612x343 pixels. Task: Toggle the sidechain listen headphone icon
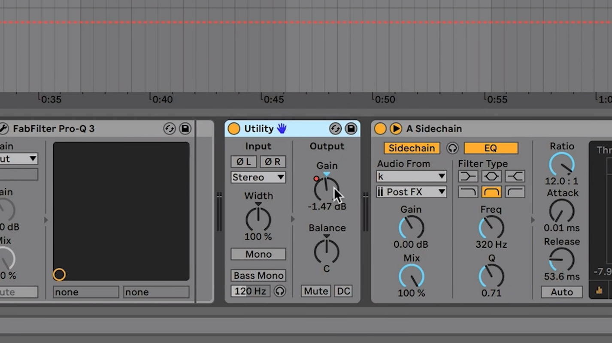tap(452, 148)
